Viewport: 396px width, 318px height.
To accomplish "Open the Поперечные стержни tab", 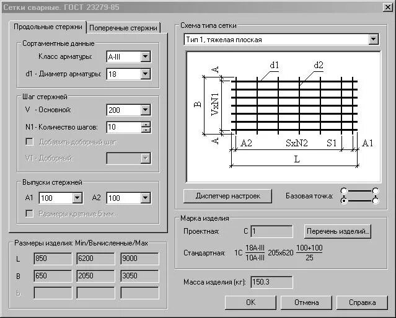I will click(x=123, y=27).
